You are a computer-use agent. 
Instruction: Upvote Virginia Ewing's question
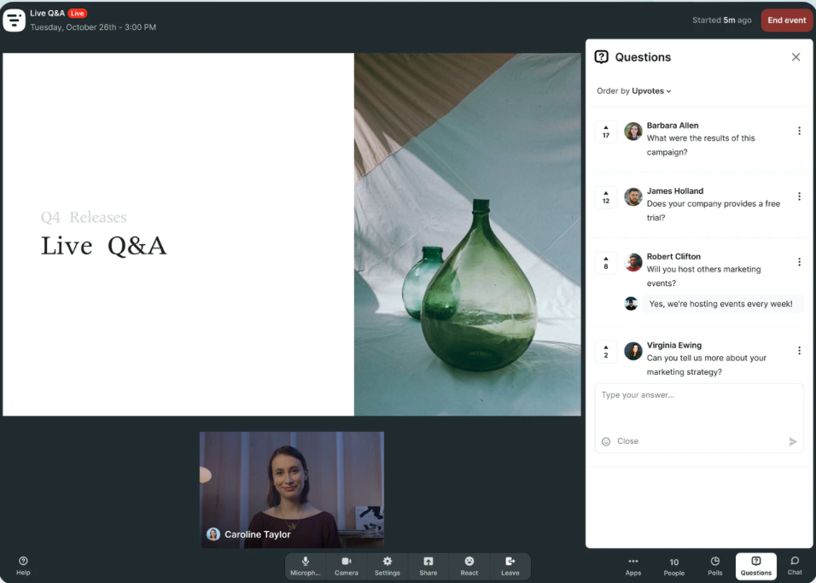coord(606,352)
